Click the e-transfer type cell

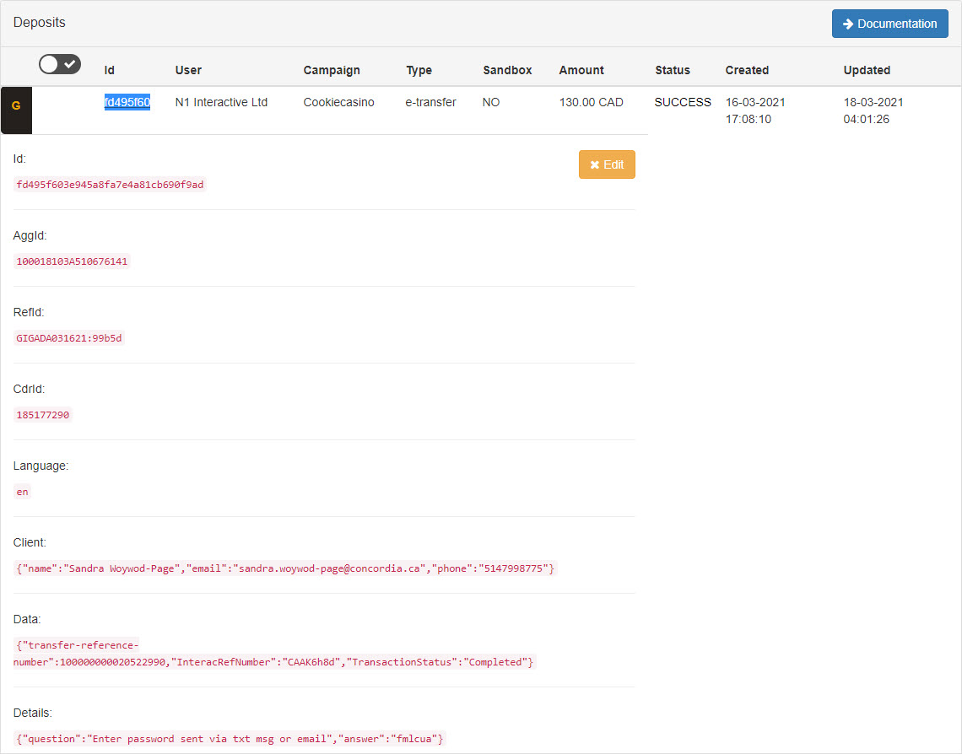pos(430,102)
